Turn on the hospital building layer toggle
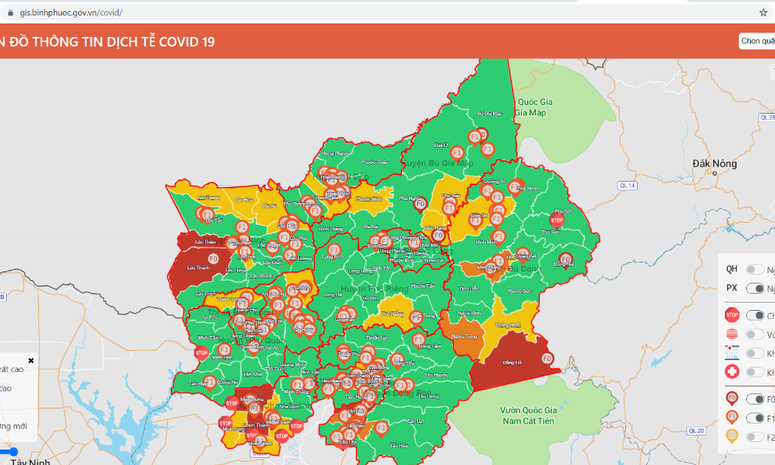Viewport: 775px width, 465px height. (x=755, y=353)
